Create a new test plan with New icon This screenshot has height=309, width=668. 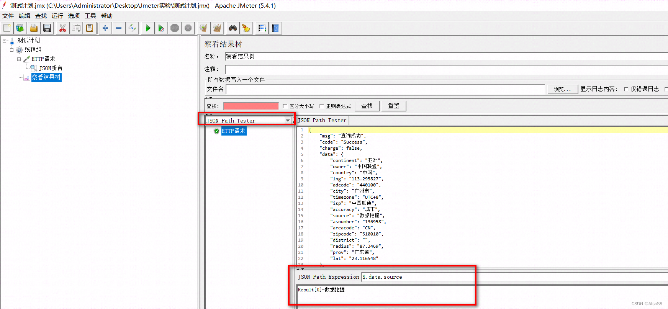tap(7, 28)
